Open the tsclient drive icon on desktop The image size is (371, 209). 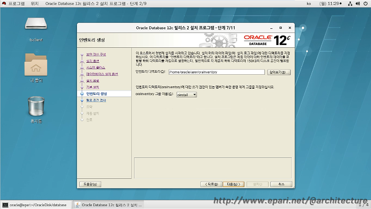point(36,24)
